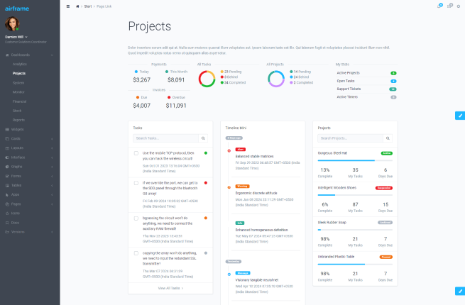Click the search icon in Tasks panel

pos(203,138)
